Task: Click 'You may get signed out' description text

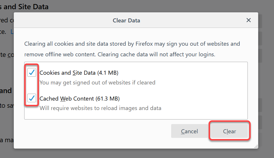Action: [97, 82]
